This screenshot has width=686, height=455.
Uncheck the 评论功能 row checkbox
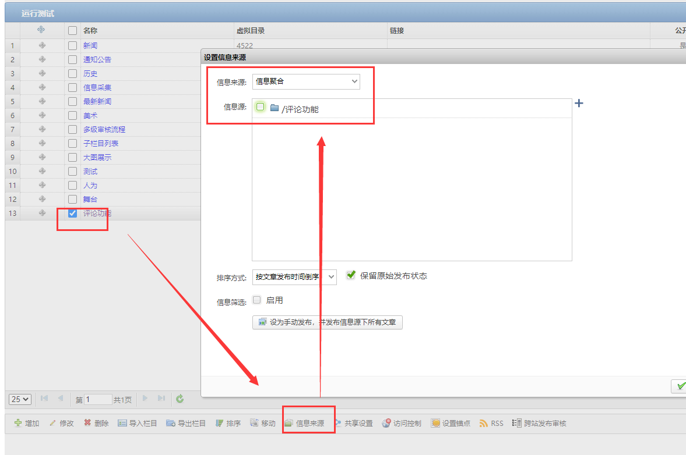(73, 214)
